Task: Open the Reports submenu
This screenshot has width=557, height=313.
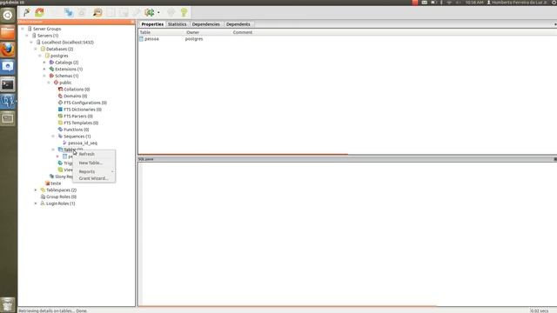Action: tap(94, 171)
